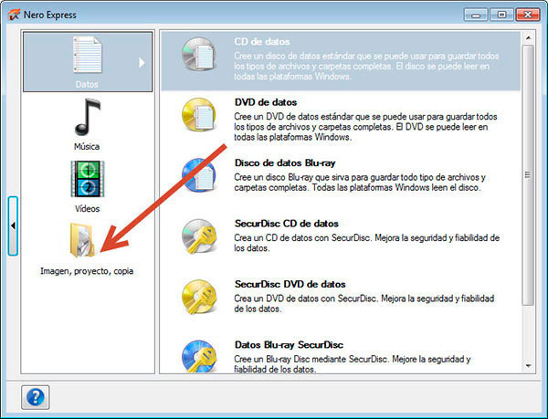Expand the Datos submenu arrow

click(x=142, y=62)
